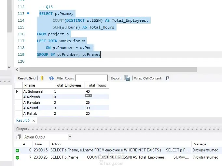Image resolution: width=222 pixels, height=166 pixels.
Task: Click the Result Grid button
Action: [x=26, y=78]
